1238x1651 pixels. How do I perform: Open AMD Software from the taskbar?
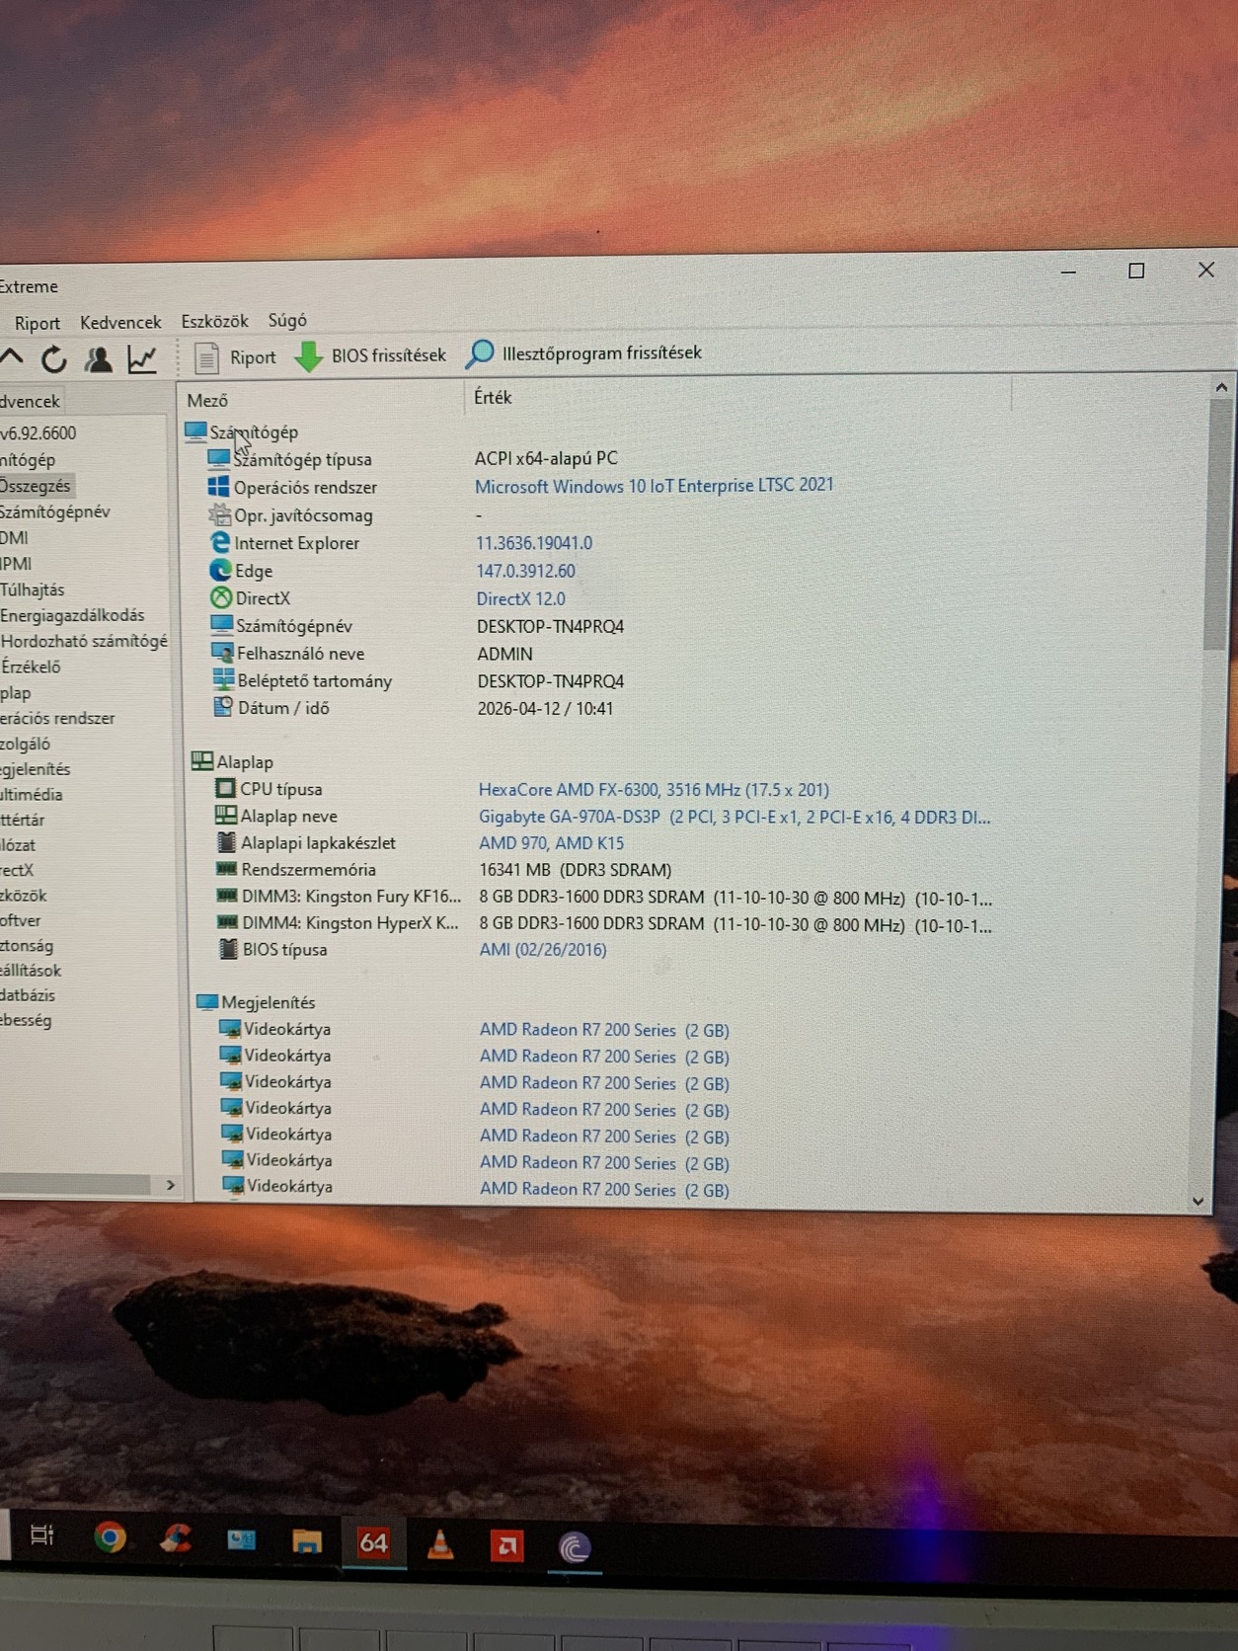[507, 1545]
